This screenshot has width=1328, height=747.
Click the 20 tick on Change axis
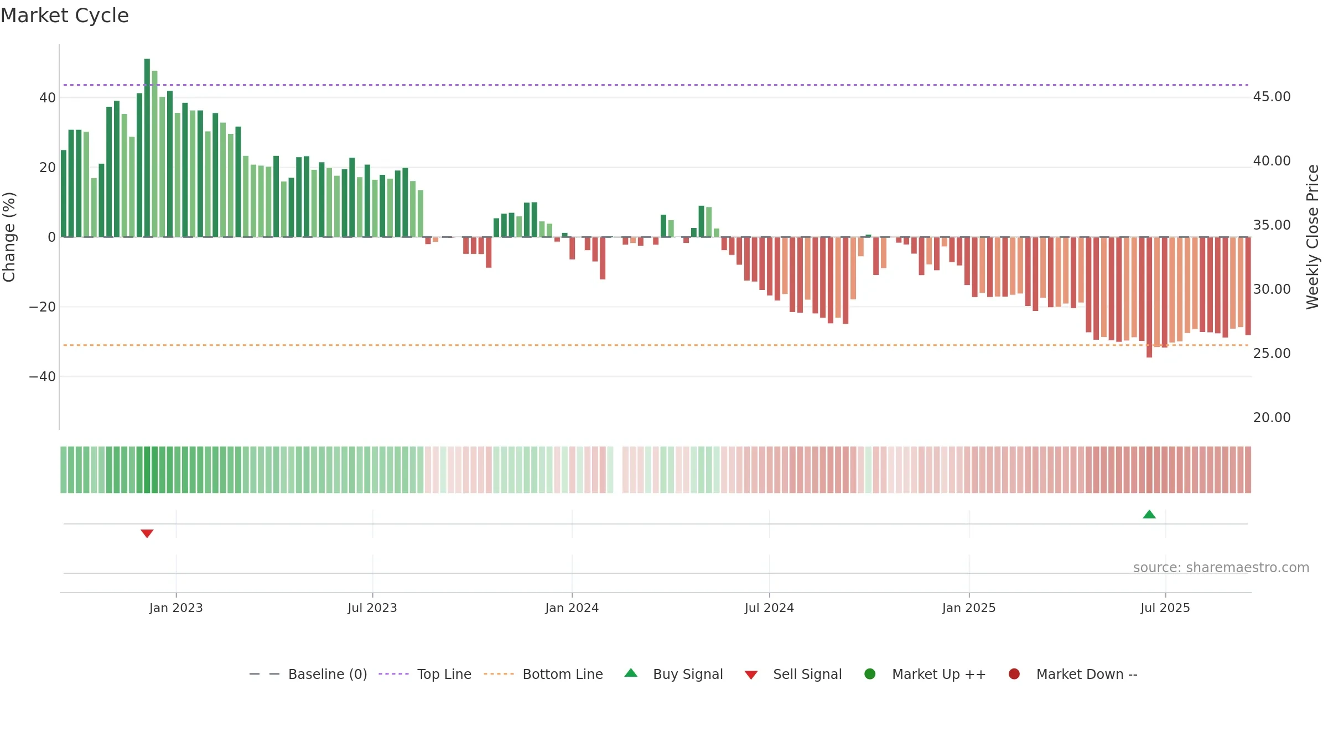(48, 168)
